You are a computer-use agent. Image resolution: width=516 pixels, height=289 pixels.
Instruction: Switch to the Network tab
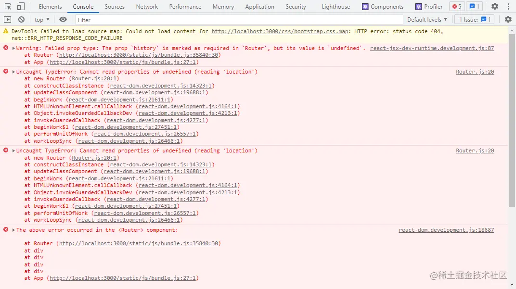[147, 7]
